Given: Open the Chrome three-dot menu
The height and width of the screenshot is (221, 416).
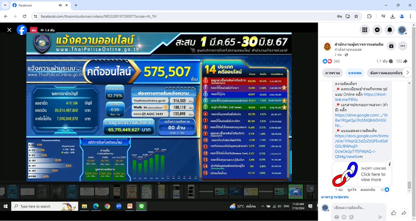Looking at the screenshot, I should tap(411, 16).
